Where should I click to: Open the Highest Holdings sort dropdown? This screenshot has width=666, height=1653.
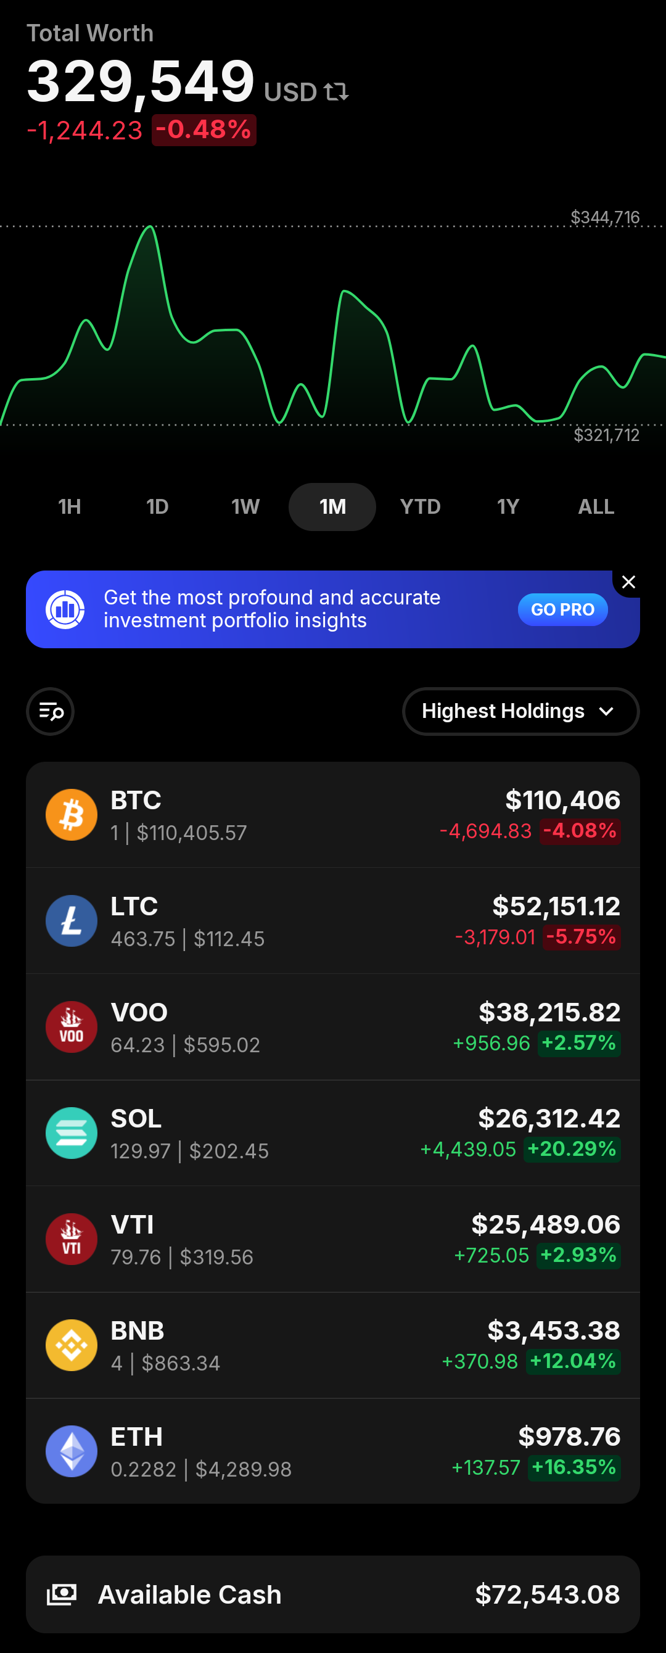click(520, 711)
